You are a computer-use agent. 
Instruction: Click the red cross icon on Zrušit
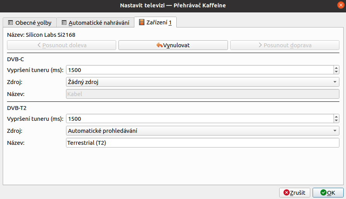click(287, 193)
